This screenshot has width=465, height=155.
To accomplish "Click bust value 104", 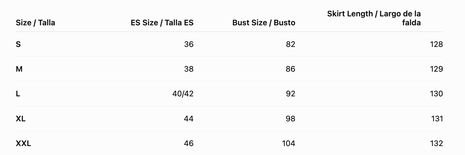I will 289,143.
